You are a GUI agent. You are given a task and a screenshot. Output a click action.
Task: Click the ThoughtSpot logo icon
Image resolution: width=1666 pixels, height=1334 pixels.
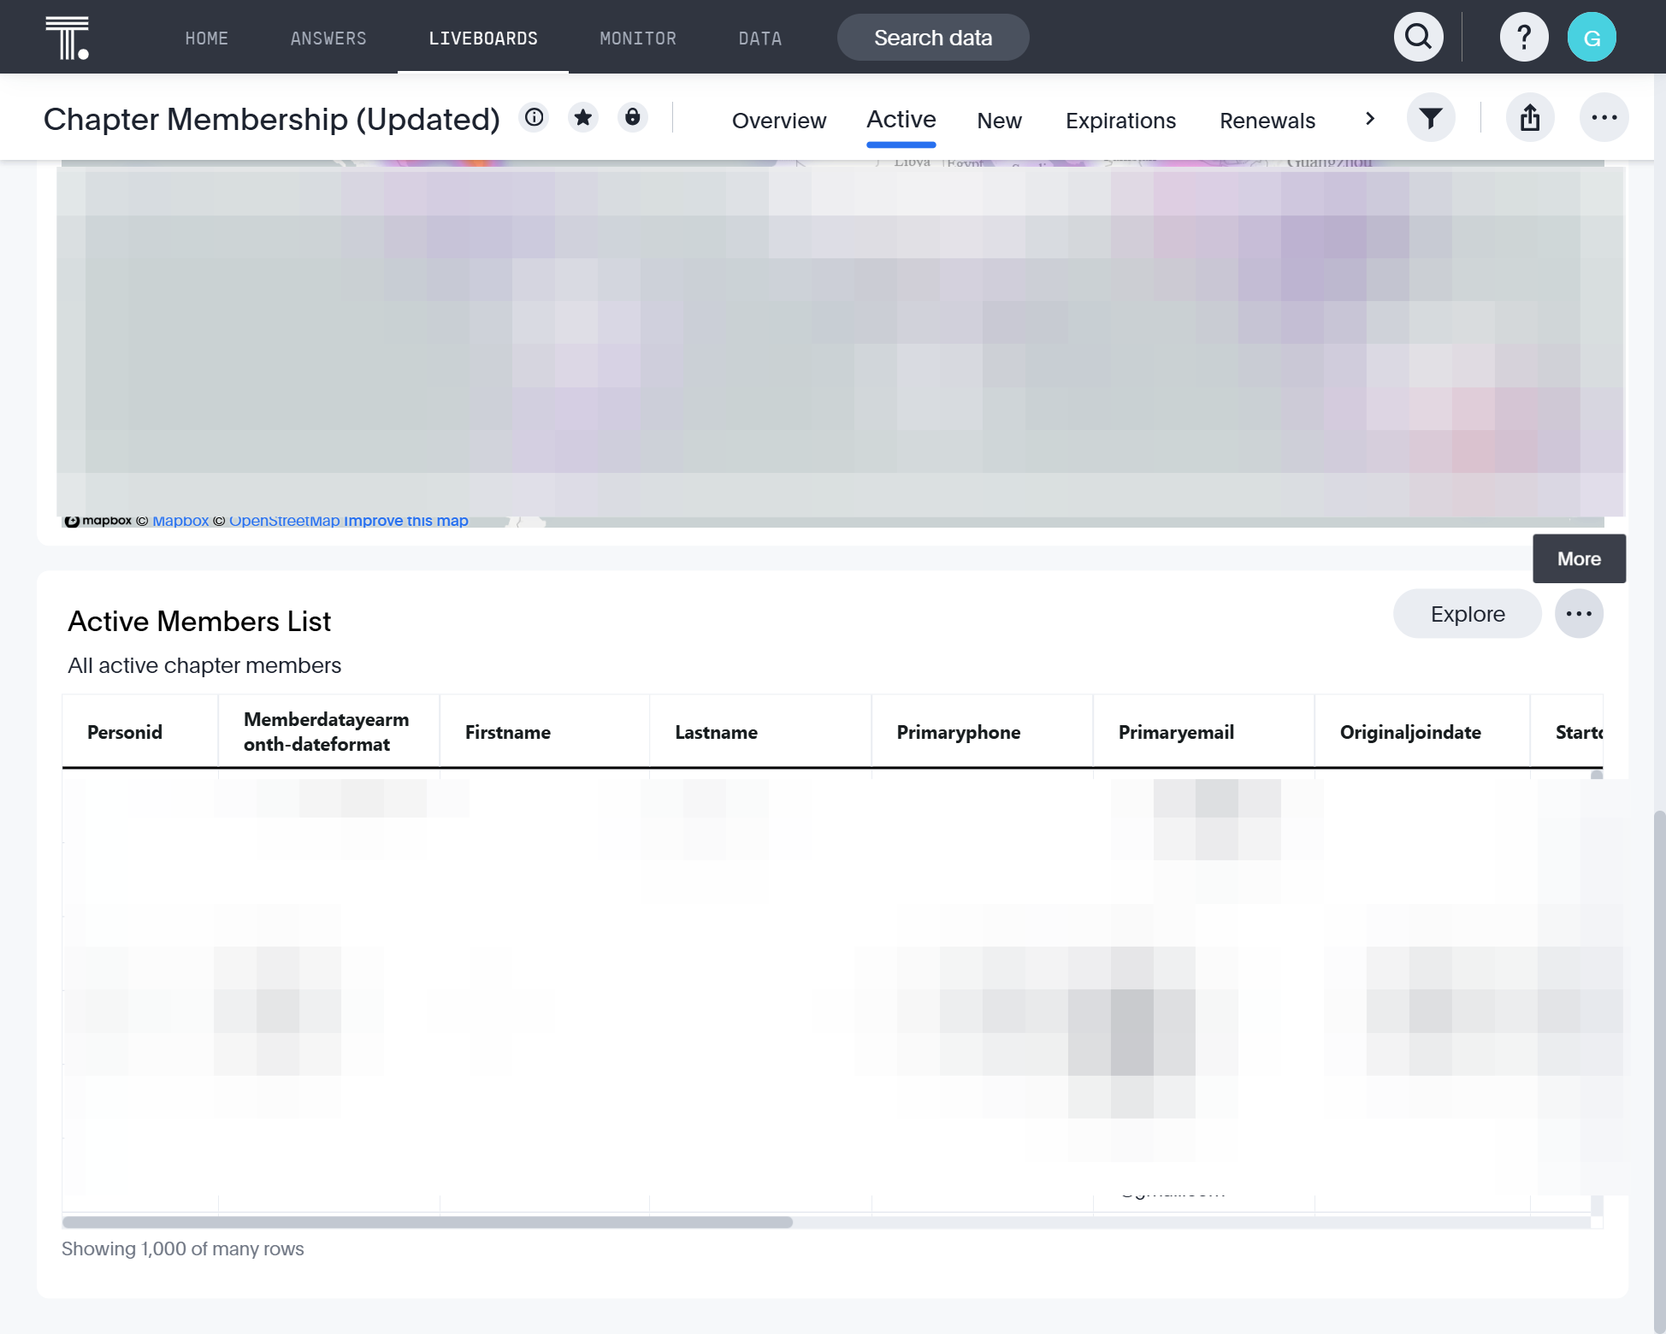[x=67, y=38]
